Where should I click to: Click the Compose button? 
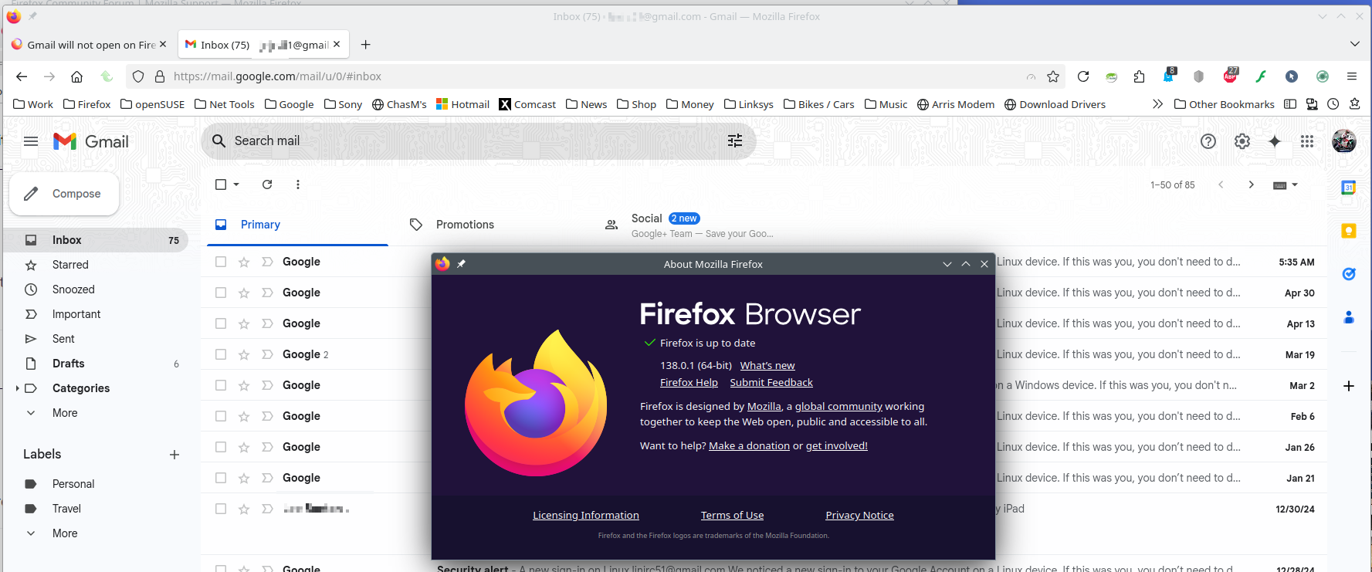64,194
